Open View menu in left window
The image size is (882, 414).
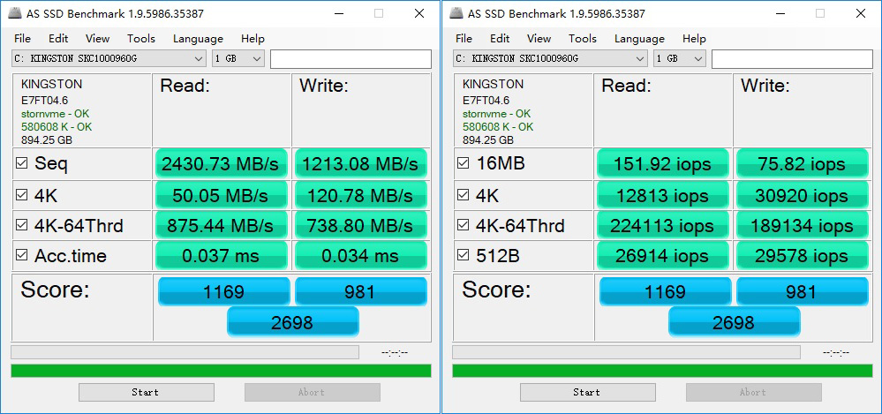[x=97, y=38]
